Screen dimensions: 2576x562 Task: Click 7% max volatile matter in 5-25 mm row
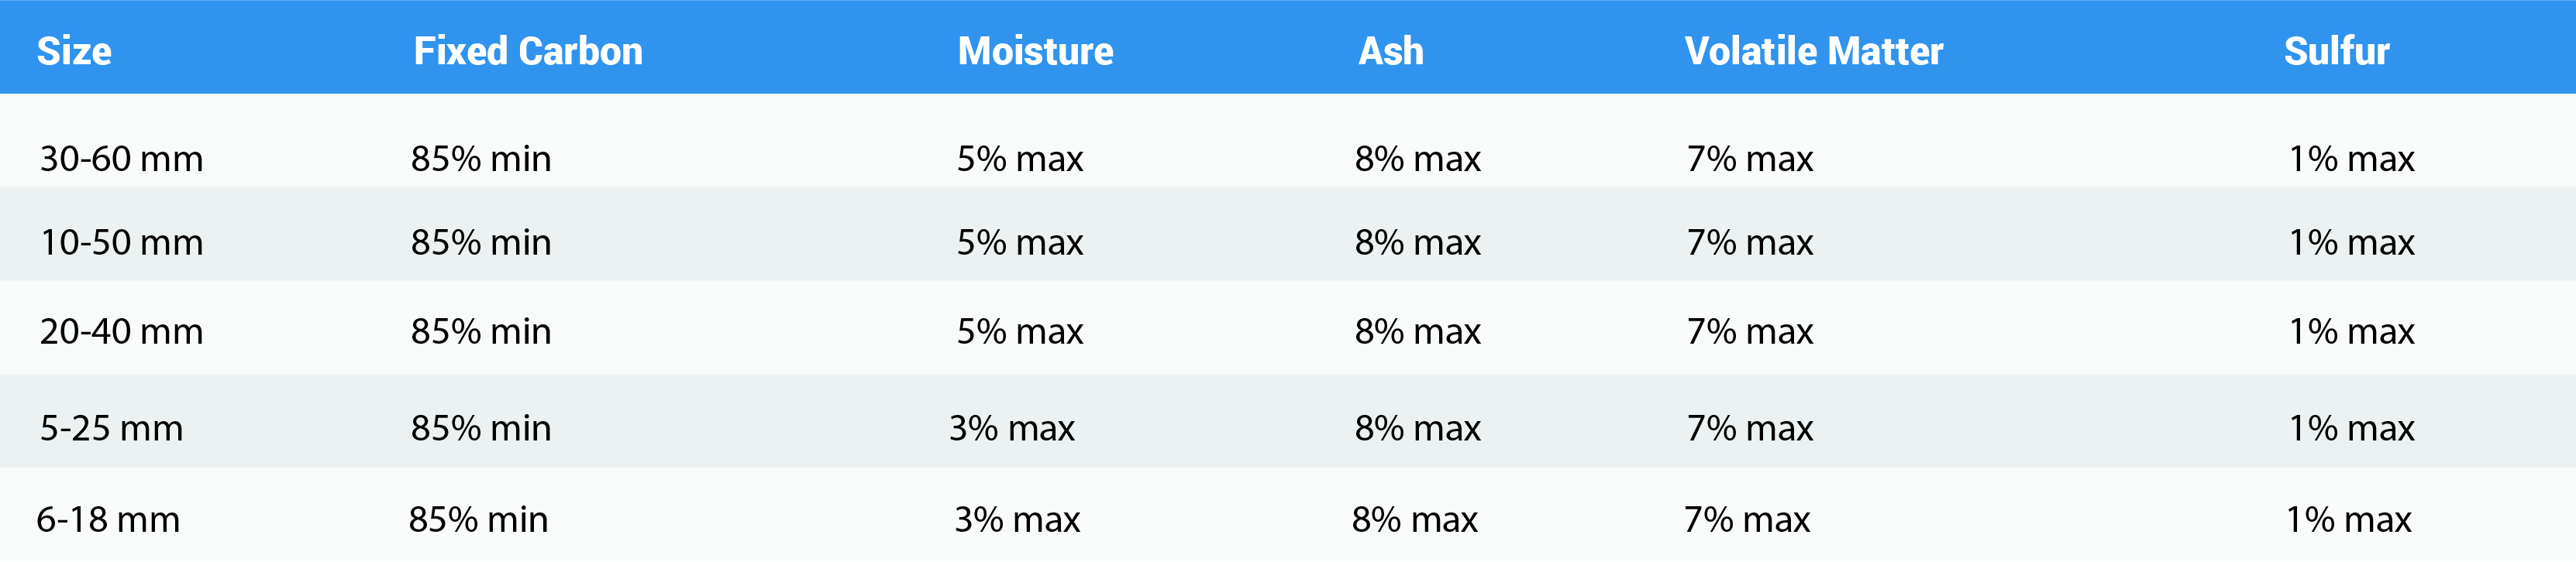tap(1749, 428)
